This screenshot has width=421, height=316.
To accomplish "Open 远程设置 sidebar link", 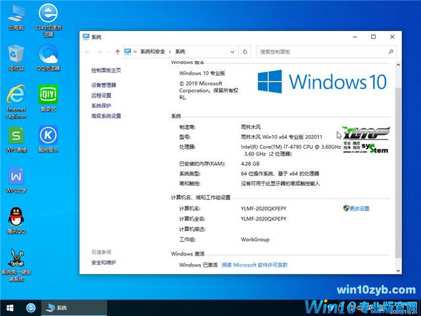I will [x=101, y=95].
